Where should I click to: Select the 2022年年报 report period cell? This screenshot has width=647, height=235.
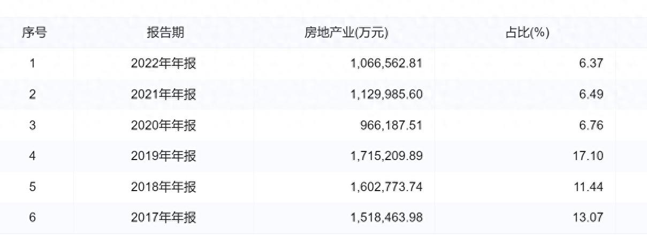(164, 64)
